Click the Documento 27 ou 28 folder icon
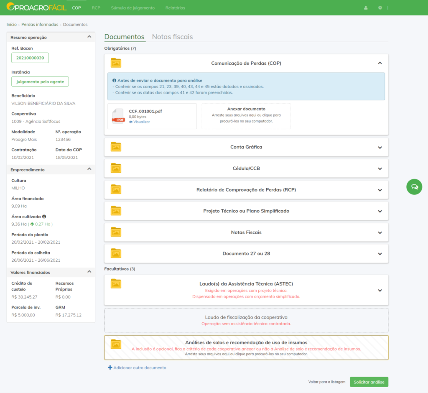428x393 pixels. coord(116,253)
